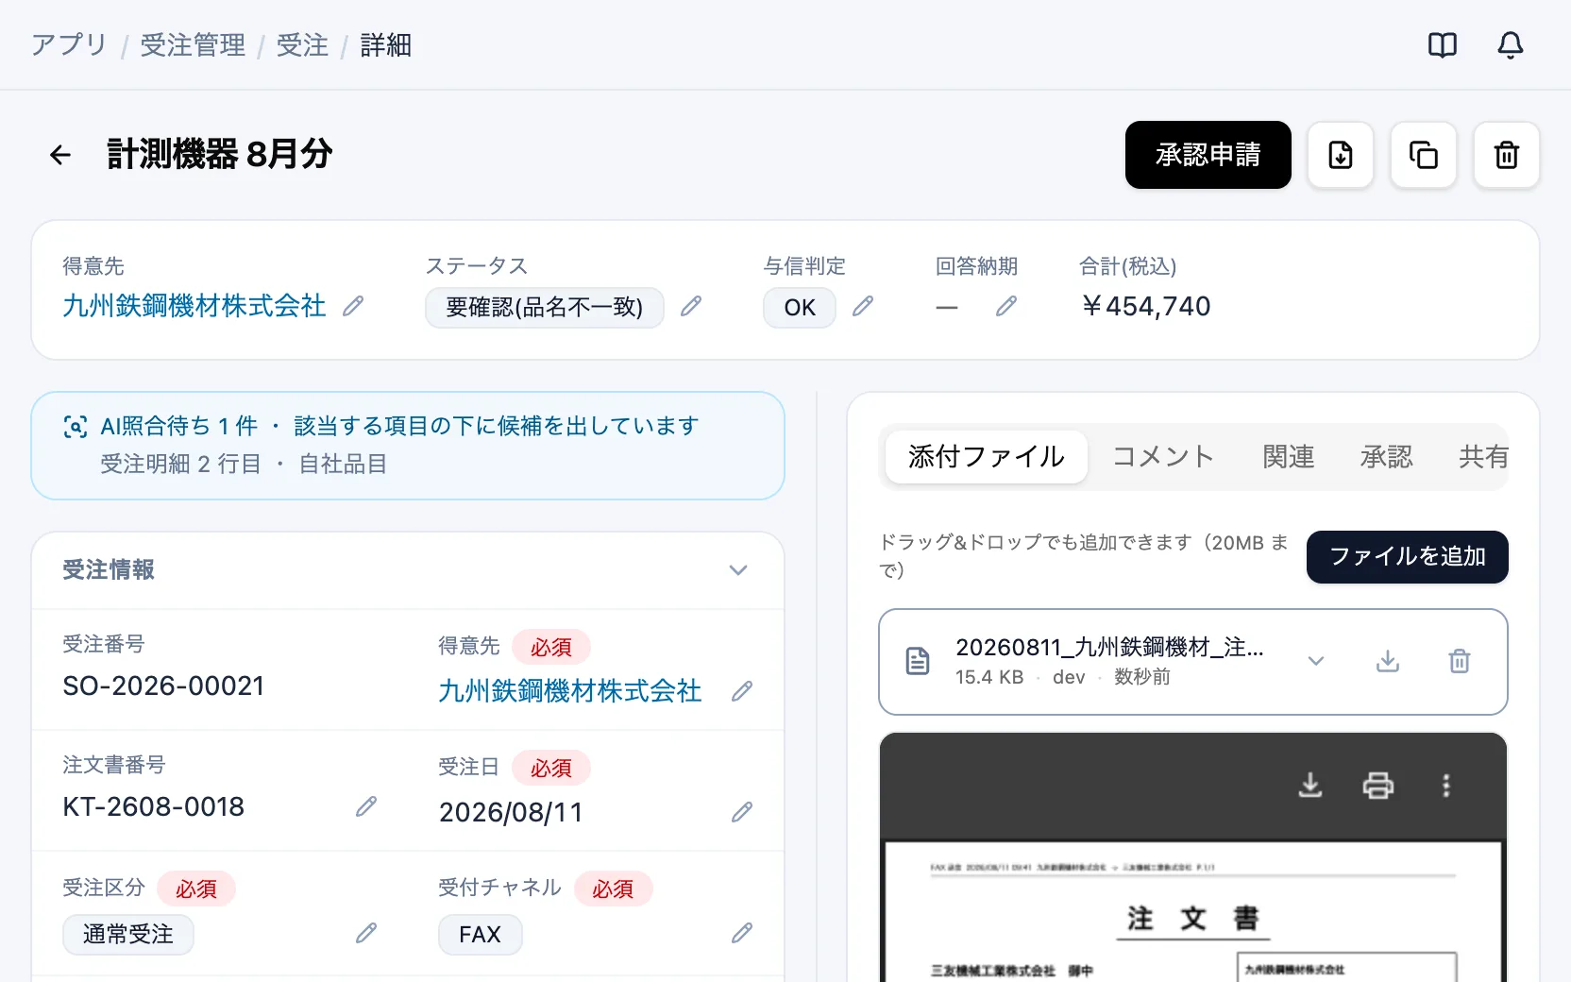Open notifications bell
This screenshot has height=982, width=1571.
1511,44
